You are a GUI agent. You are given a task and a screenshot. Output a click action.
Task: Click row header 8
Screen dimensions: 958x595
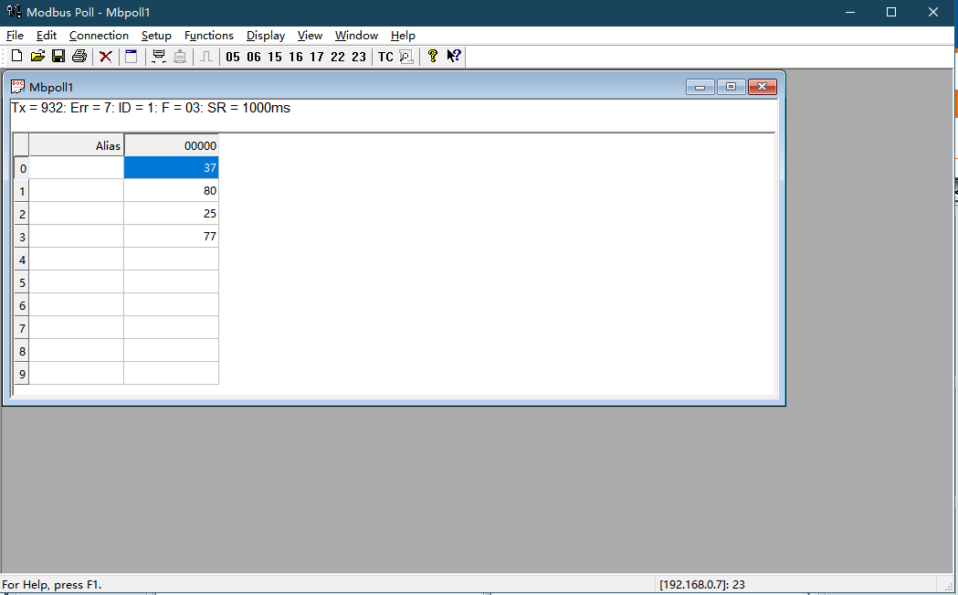pos(21,351)
